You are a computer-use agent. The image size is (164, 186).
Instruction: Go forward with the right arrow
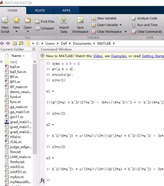click(x=8, y=43)
